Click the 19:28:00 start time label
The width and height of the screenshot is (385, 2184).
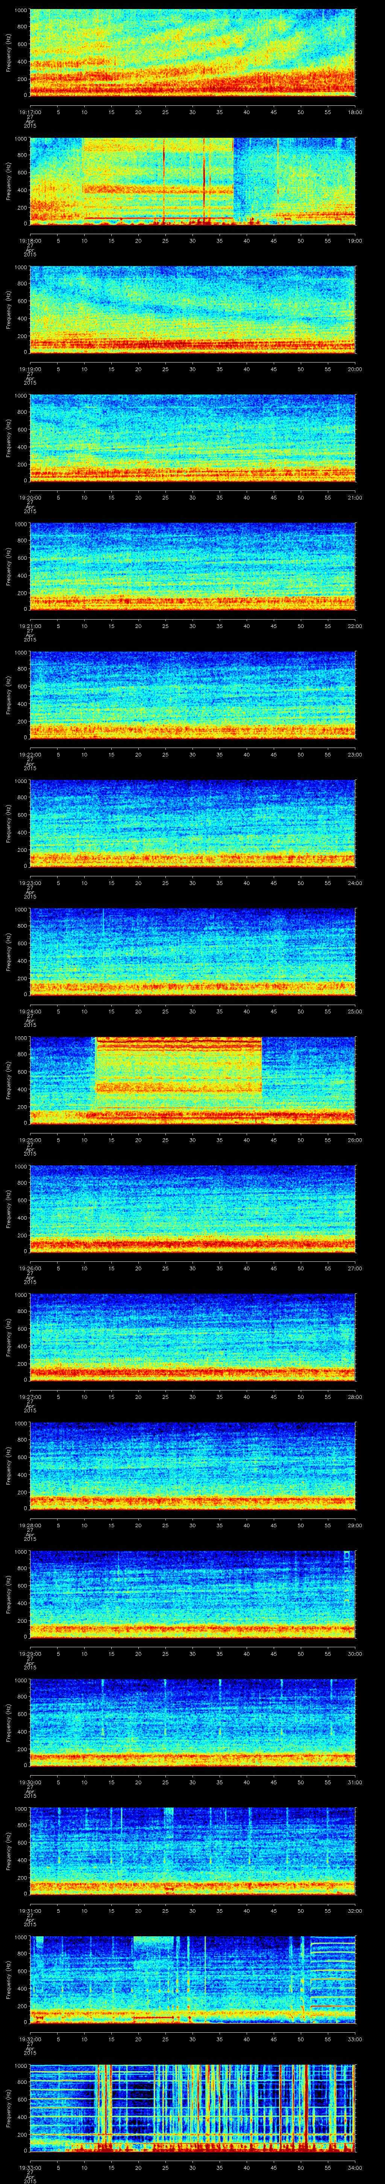(30, 1525)
